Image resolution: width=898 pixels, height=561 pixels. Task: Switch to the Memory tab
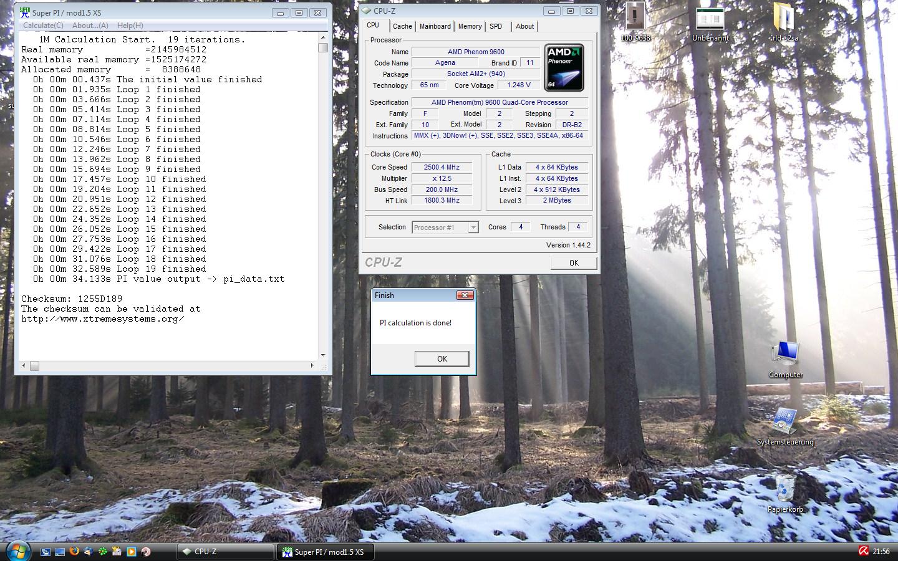pyautogui.click(x=470, y=26)
